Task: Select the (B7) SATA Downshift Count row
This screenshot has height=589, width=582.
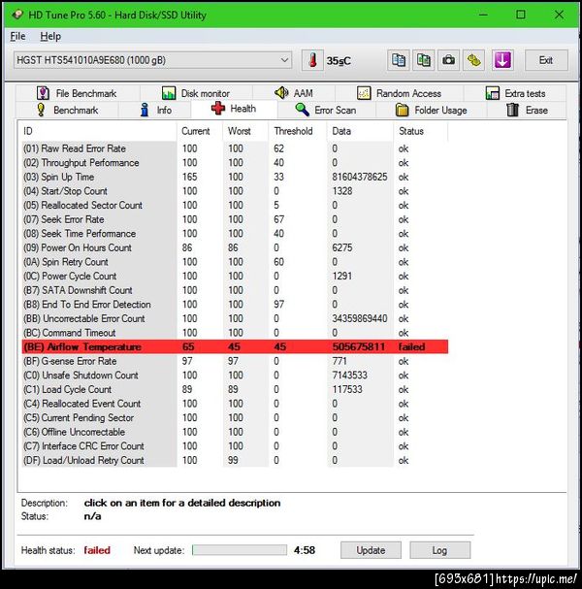Action: coord(235,290)
